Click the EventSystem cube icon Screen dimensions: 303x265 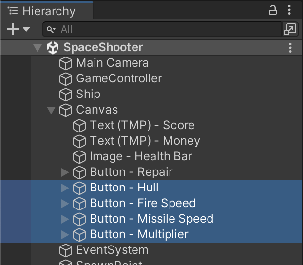click(66, 250)
